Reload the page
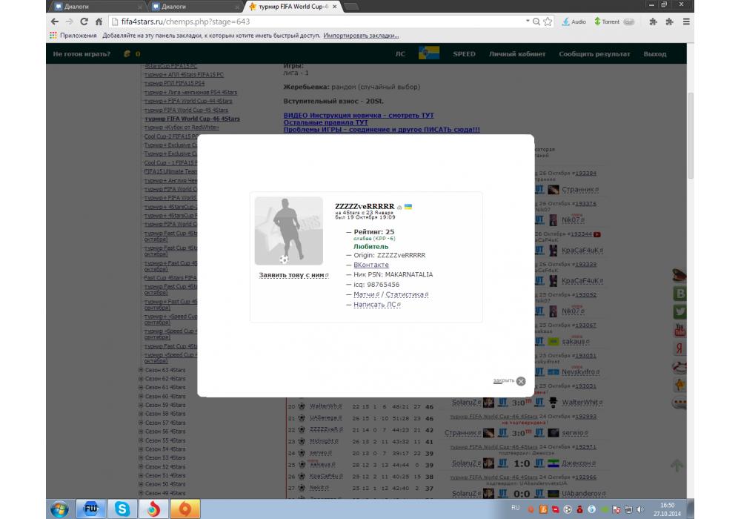 pos(84,22)
